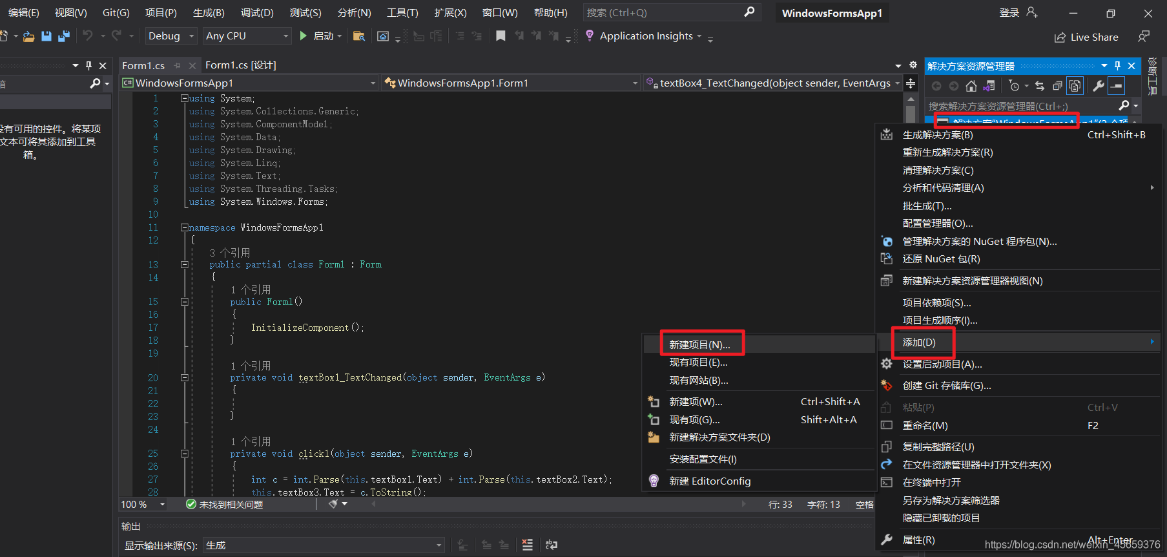Switch to the Form1.cs [设计] tab
The image size is (1167, 557).
click(241, 65)
